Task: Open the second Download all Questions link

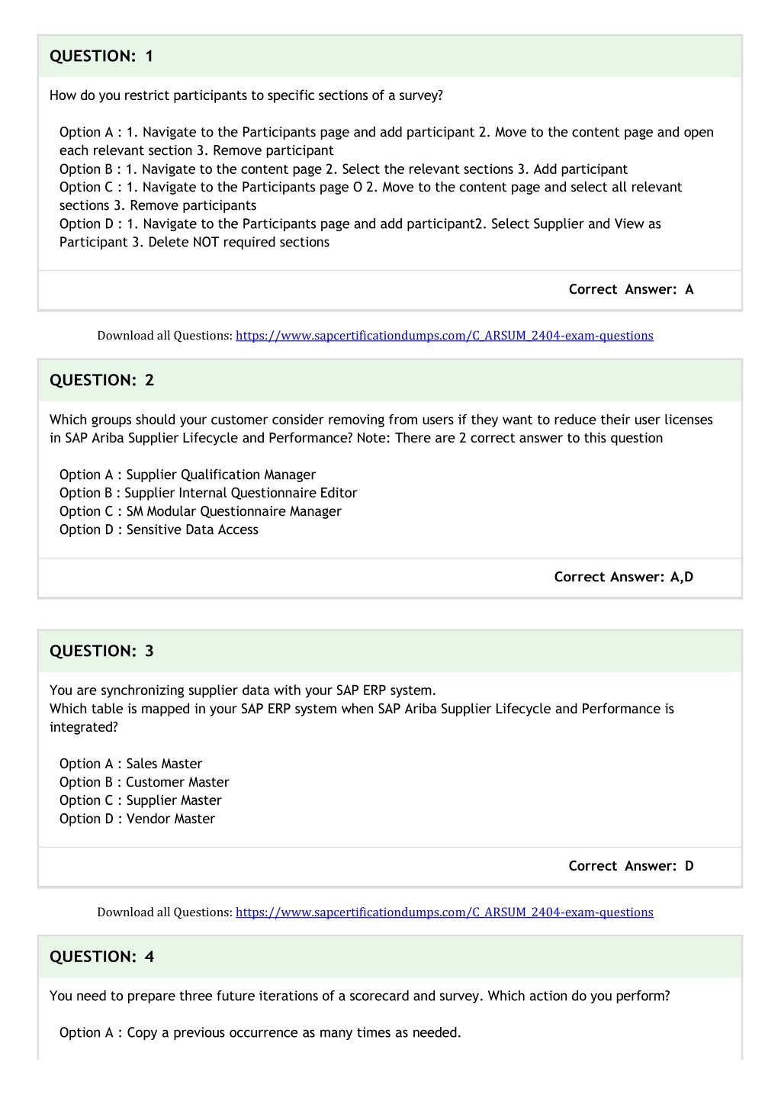Action: click(444, 912)
